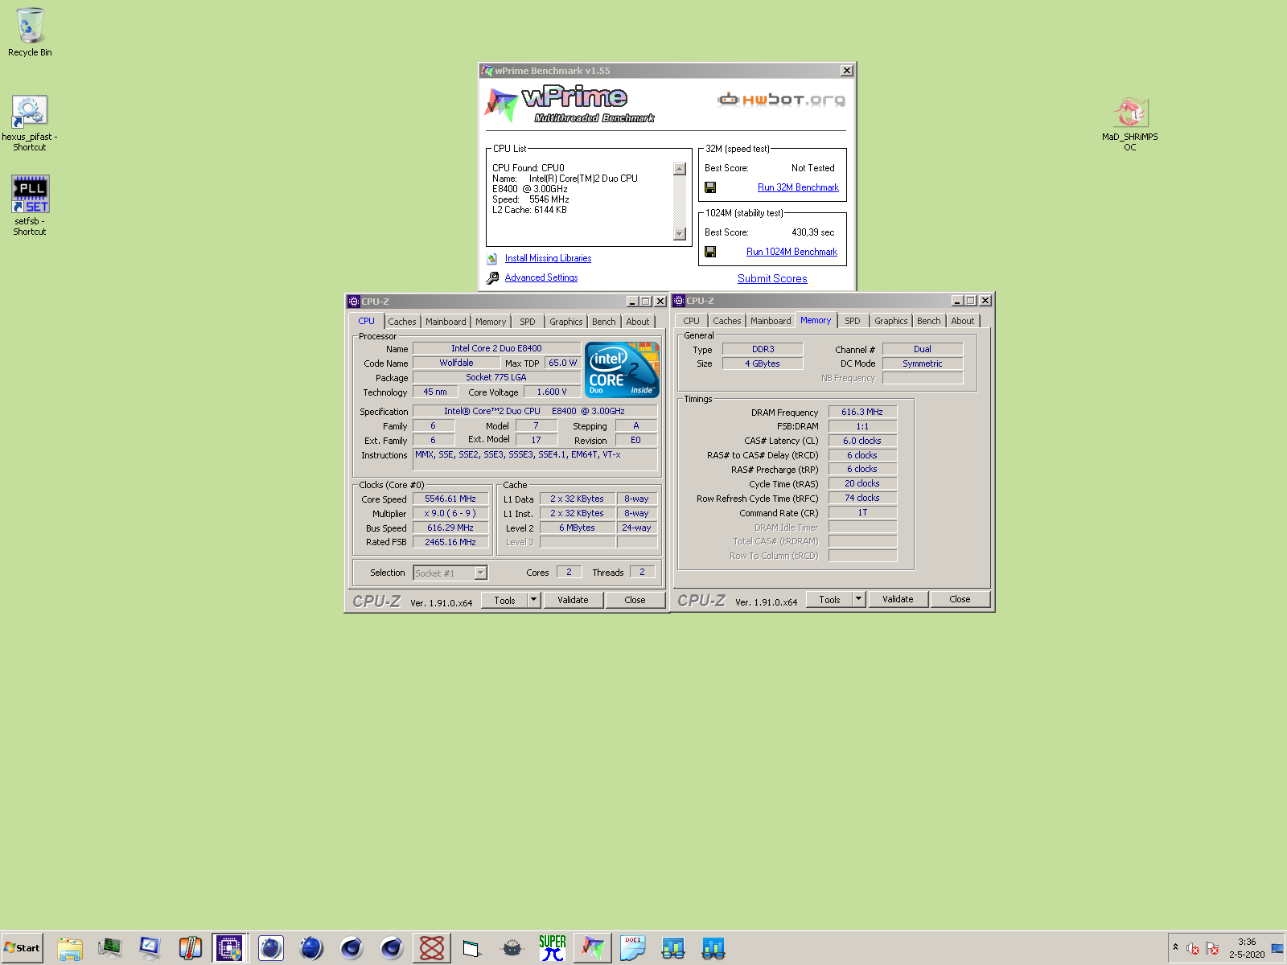Launch the setfsb shortcut icon
1287x965 pixels.
30,205
